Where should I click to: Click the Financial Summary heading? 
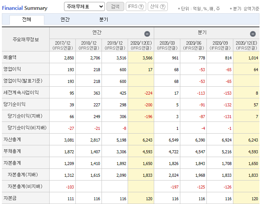[x=25, y=8]
